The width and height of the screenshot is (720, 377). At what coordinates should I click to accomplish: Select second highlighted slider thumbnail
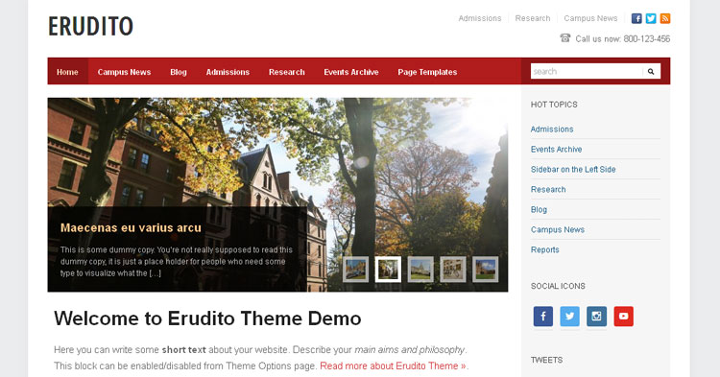(388, 270)
